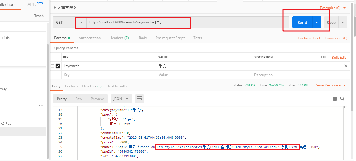Click the "categoryName" line in response
Image resolution: width=356 pixels, height=161 pixels.
[x=122, y=110]
